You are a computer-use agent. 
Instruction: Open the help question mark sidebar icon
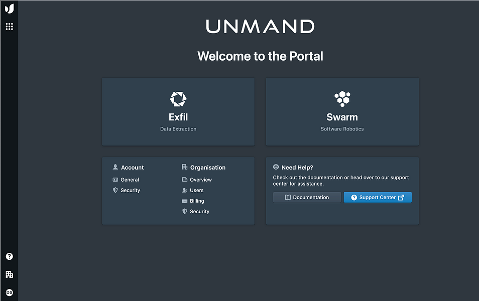pyautogui.click(x=10, y=256)
